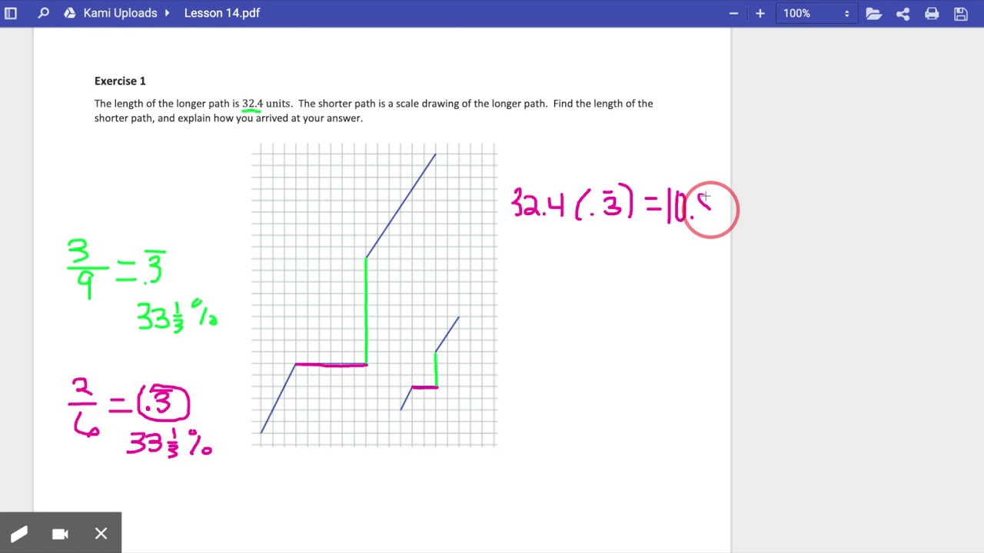
Task: Toggle the sidebar panel icon
Action: tap(11, 13)
